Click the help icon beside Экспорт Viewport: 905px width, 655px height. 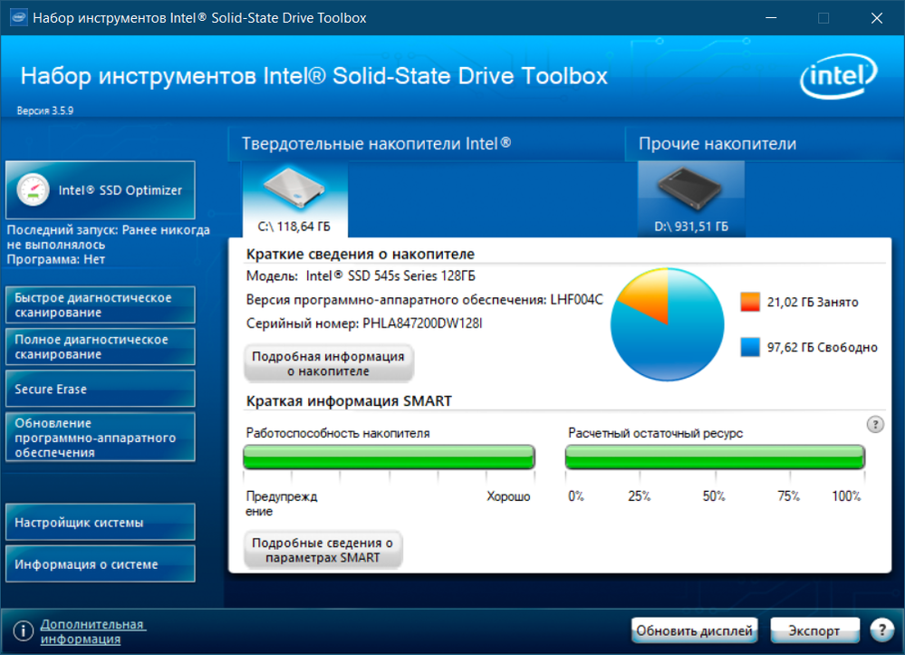[x=881, y=631]
